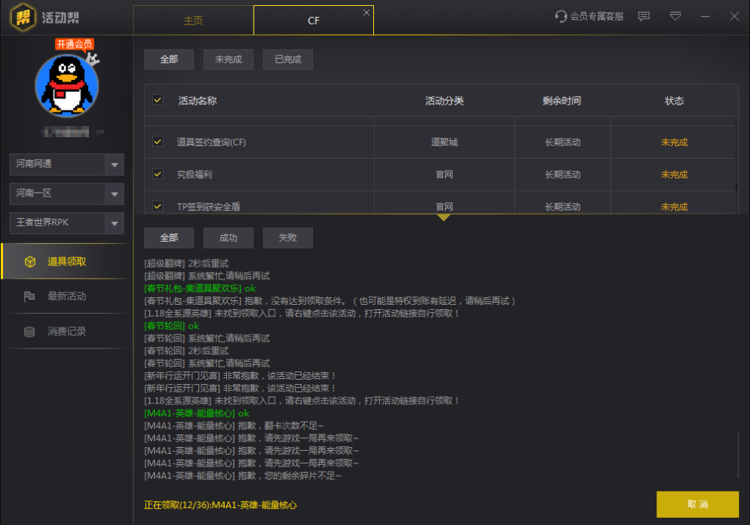Click 未完成 status of 究极福利 row

pyautogui.click(x=674, y=174)
